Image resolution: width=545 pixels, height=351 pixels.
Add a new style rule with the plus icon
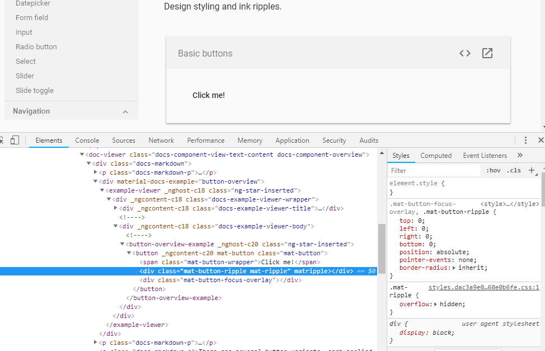530,170
